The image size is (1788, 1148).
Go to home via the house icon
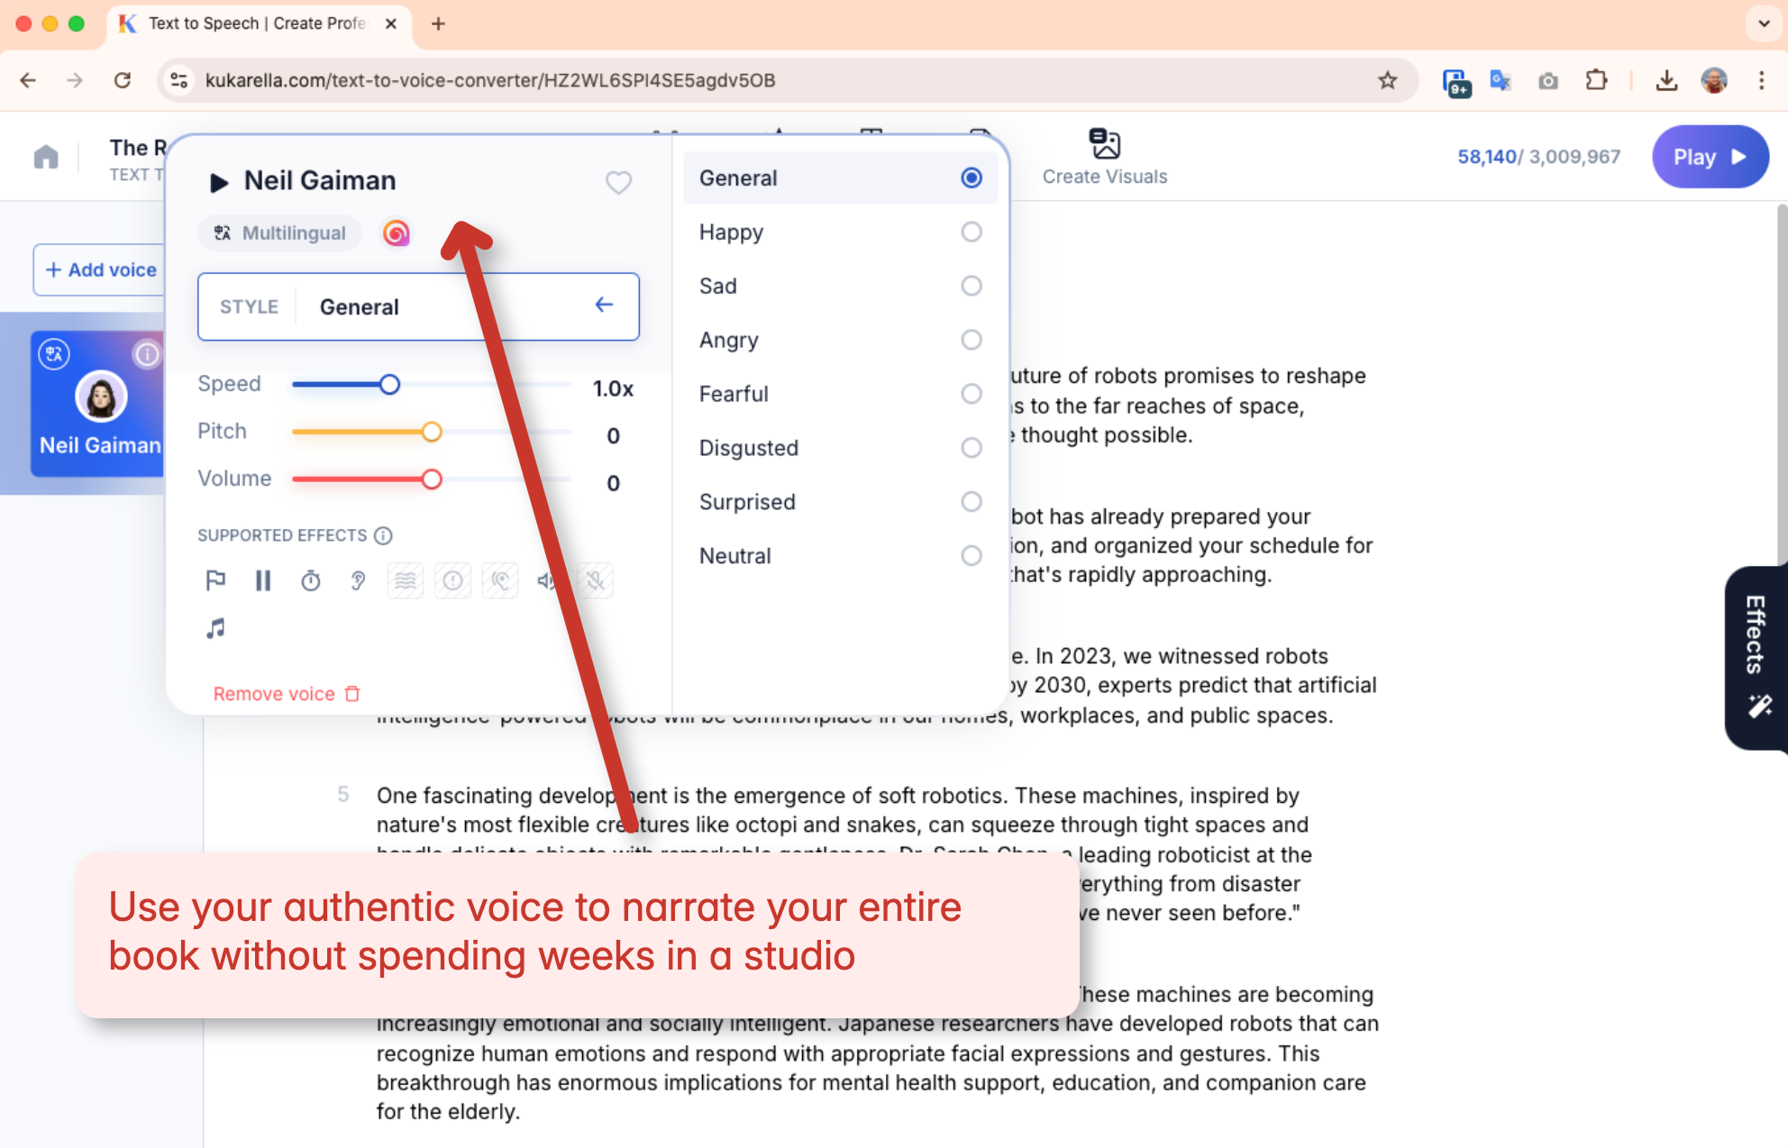(x=46, y=157)
